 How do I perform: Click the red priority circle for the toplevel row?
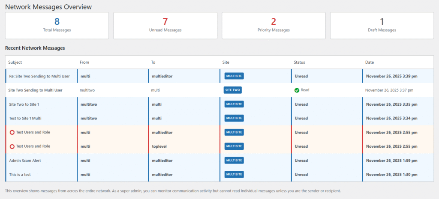coord(12,146)
